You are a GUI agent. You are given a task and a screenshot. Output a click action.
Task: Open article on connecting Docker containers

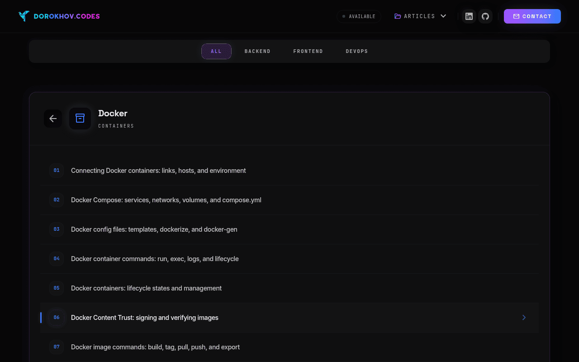tap(289, 171)
